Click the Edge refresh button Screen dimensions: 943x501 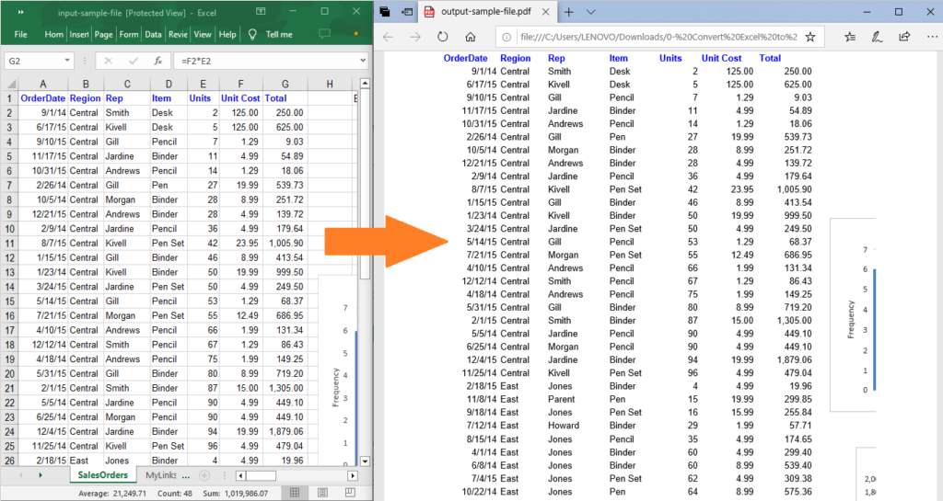pyautogui.click(x=443, y=37)
